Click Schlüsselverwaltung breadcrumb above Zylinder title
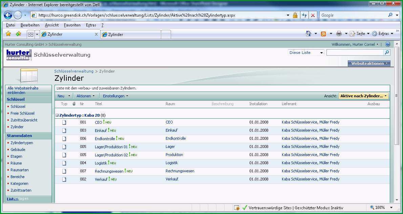This screenshot has width=403, height=214. tap(74, 71)
